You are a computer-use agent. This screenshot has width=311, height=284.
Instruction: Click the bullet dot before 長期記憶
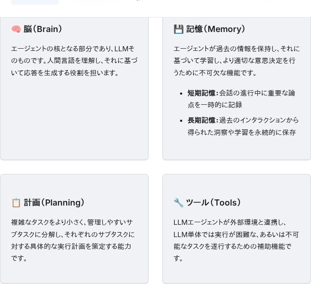pos(181,121)
